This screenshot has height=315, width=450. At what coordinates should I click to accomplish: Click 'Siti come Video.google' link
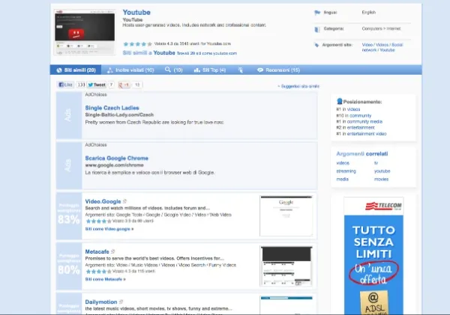coord(109,229)
